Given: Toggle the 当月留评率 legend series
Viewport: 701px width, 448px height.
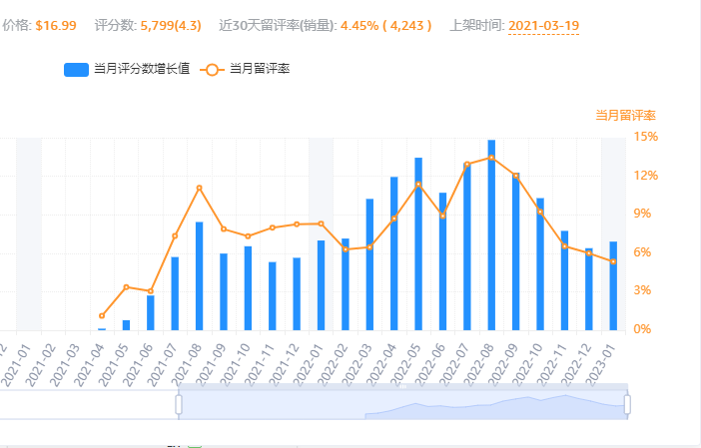Looking at the screenshot, I should pos(245,69).
